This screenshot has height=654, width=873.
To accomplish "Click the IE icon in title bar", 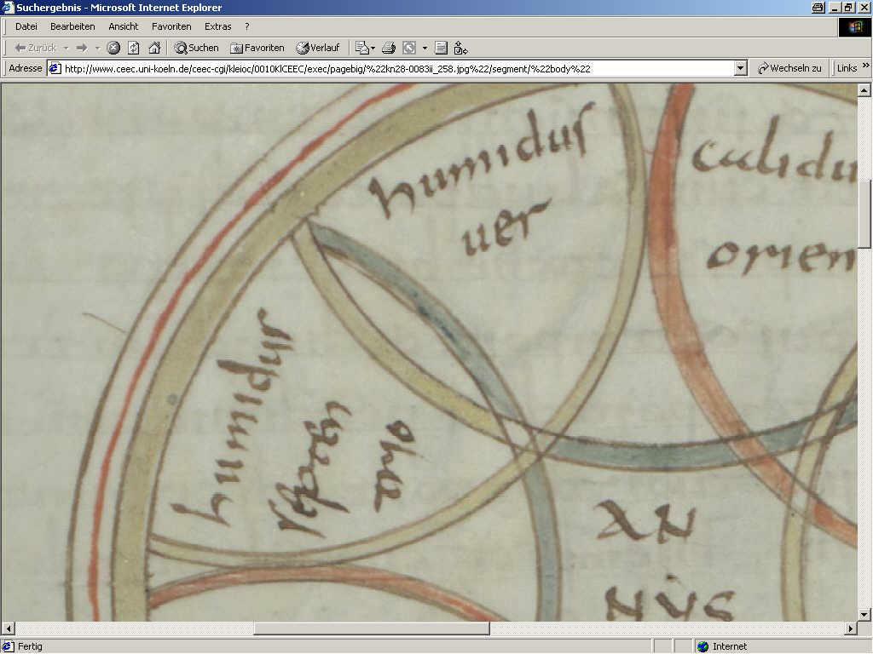I will click(8, 7).
